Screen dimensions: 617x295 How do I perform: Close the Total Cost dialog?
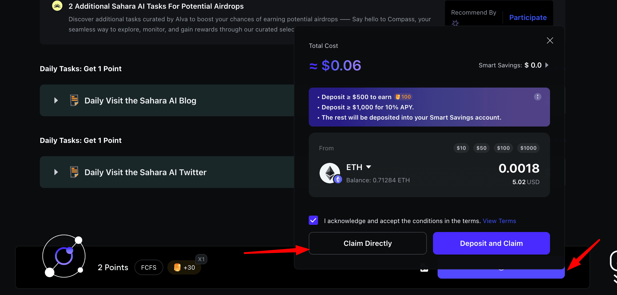(550, 40)
